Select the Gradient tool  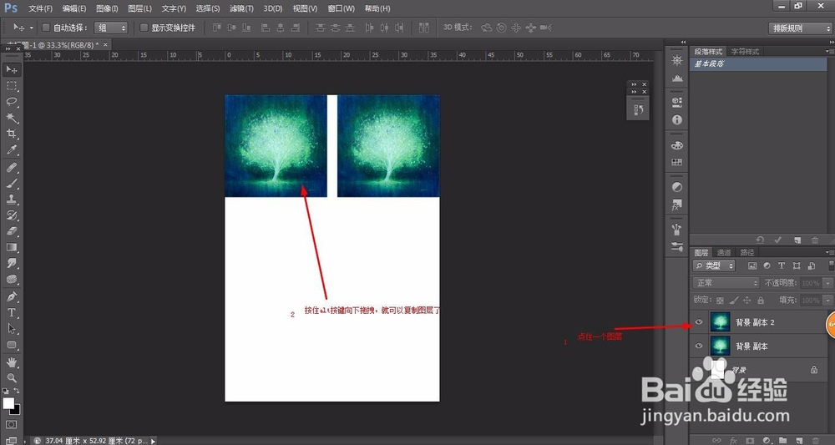click(12, 247)
